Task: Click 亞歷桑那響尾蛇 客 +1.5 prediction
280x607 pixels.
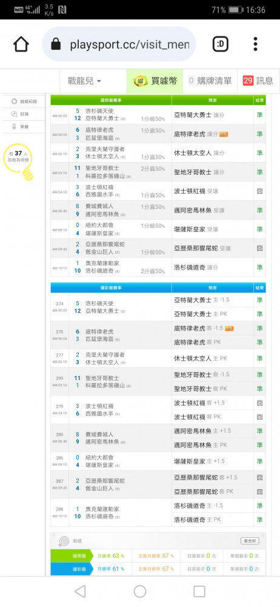Action: (205, 477)
